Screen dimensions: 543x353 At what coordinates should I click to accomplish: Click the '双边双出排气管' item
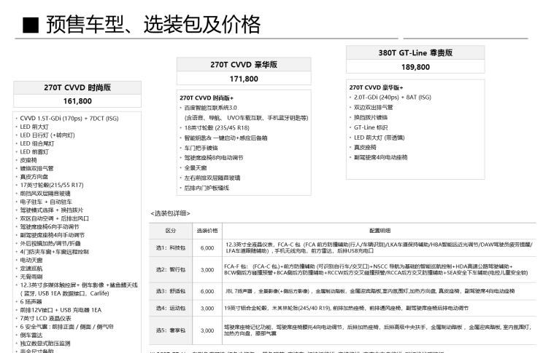coord(373,108)
